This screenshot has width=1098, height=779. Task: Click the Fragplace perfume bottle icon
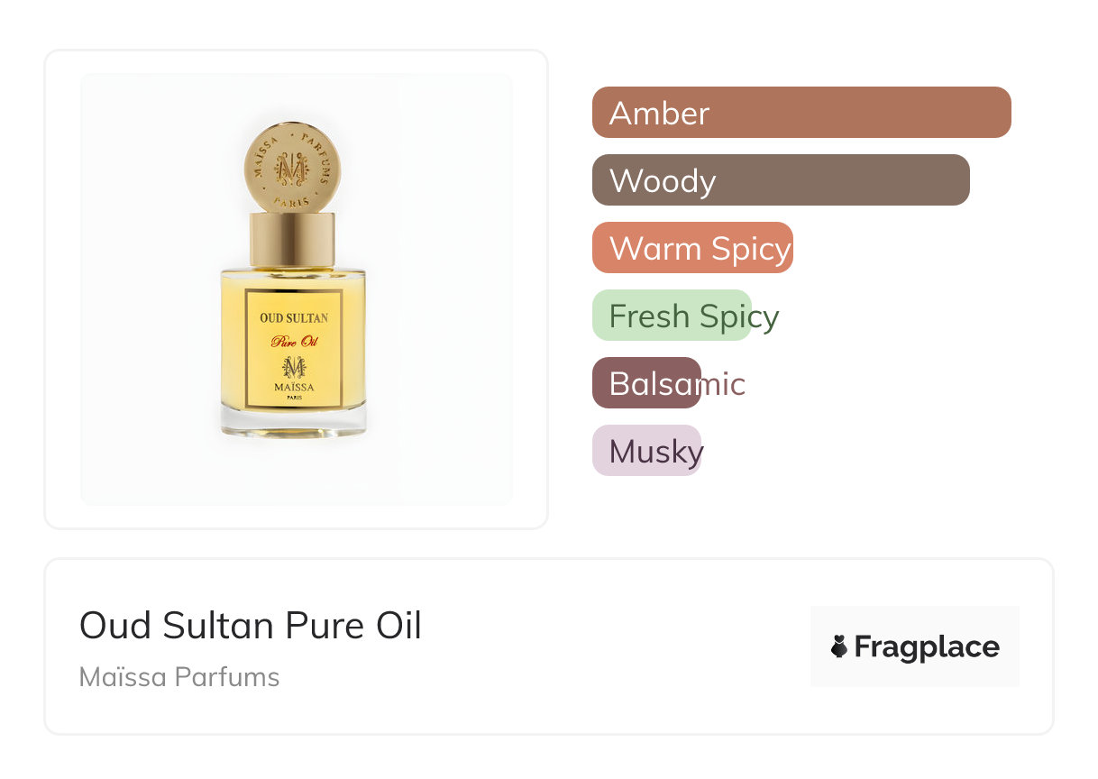[x=839, y=646]
